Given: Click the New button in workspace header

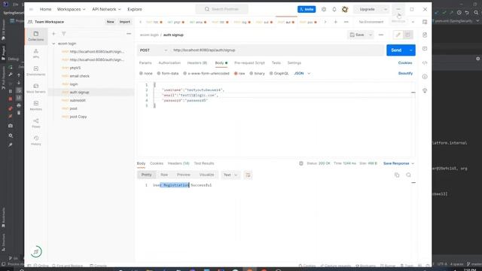Looking at the screenshot, I should (111, 22).
